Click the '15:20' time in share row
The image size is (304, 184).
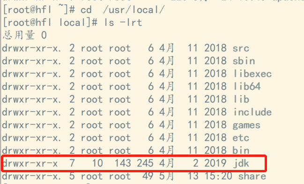click(x=218, y=176)
